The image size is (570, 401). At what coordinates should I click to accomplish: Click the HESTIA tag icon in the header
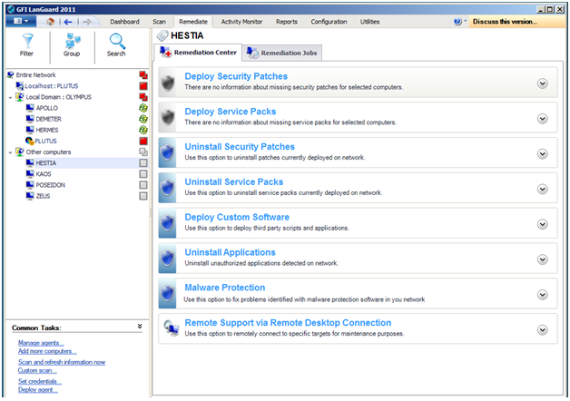click(162, 35)
